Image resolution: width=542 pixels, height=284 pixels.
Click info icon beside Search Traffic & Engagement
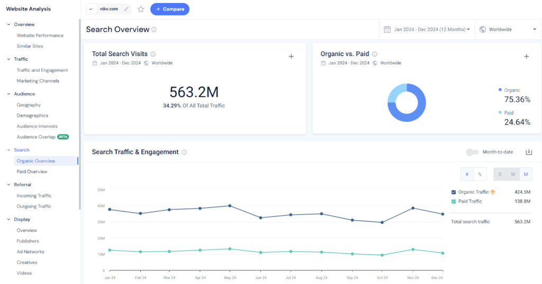point(184,152)
